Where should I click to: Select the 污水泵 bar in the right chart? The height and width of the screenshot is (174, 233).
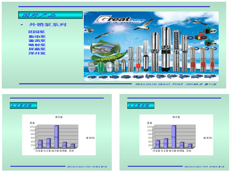pyautogui.click(x=157, y=144)
